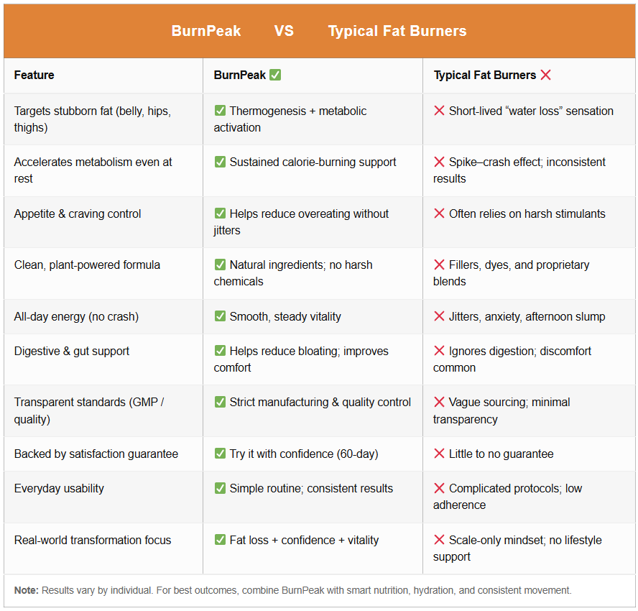Click red X before Fillers, dyes, and proprietary blends
Screen dimensions: 638x611
tap(439, 265)
